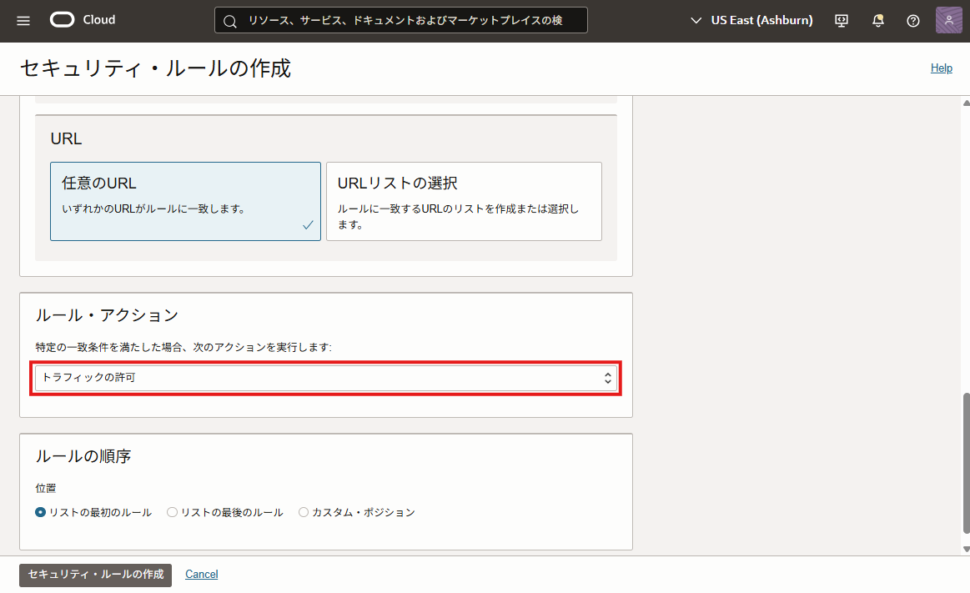Image resolution: width=970 pixels, height=593 pixels.
Task: Open the Help link
Action: pyautogui.click(x=941, y=68)
